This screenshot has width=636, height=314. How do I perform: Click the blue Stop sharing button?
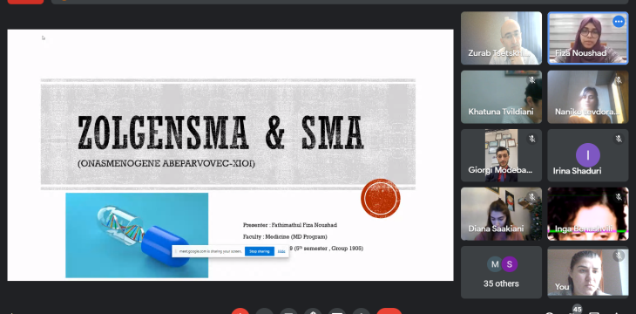point(260,251)
